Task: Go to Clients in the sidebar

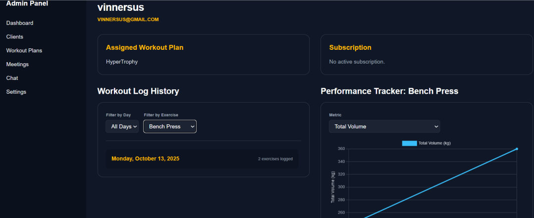Action: (x=15, y=36)
